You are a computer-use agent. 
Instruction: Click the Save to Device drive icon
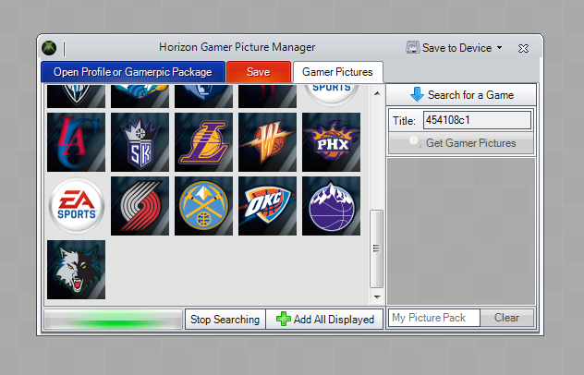pyautogui.click(x=412, y=48)
